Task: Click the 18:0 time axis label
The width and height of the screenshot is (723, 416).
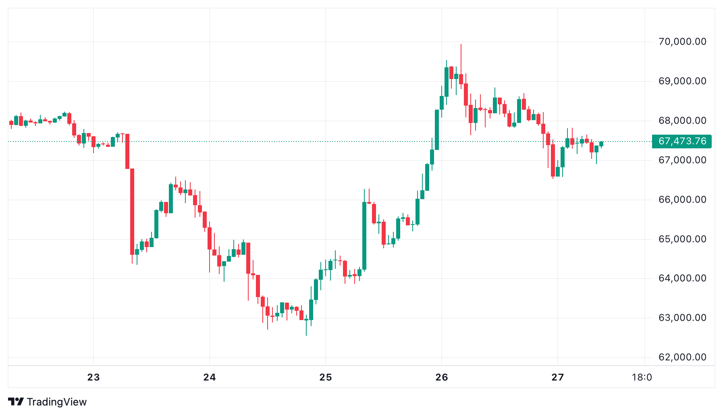Action: tap(642, 378)
